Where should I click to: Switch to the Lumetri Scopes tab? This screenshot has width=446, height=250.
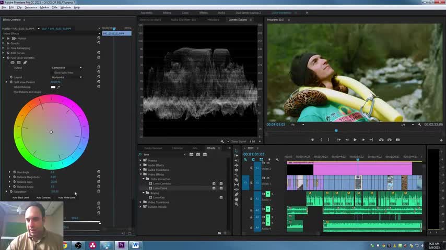(x=238, y=19)
